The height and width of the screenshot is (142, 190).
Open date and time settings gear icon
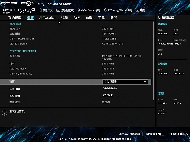33,9
